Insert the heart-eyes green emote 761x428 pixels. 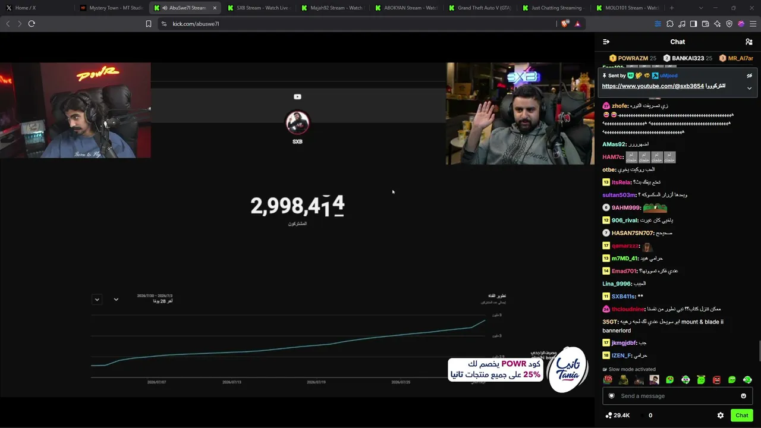670,380
